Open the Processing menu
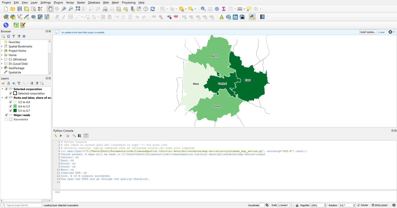Image resolution: width=397 pixels, height=208 pixels. coord(129,2)
